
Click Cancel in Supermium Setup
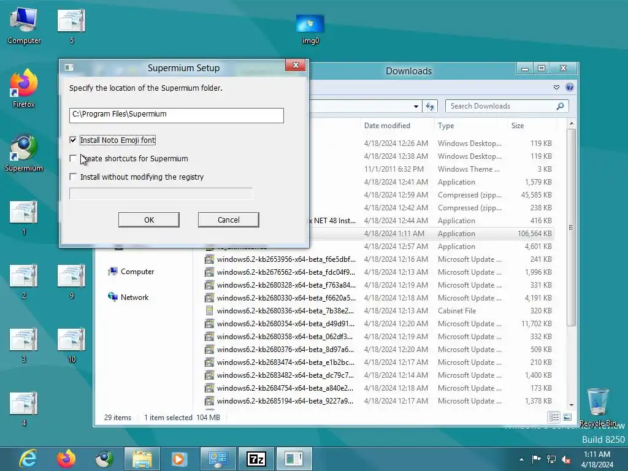click(x=228, y=220)
